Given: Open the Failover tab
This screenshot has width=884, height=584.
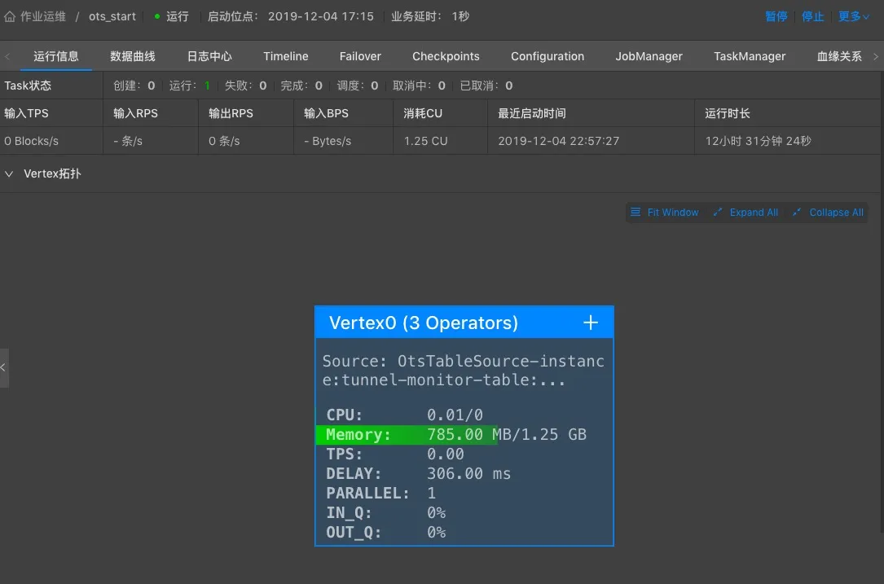Looking at the screenshot, I should (x=360, y=56).
